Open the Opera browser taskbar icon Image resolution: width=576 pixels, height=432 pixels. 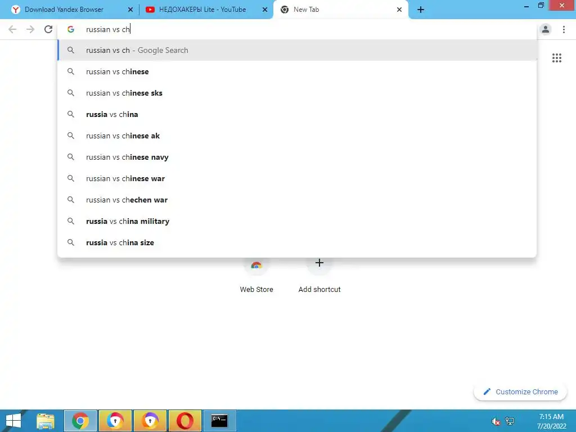click(x=184, y=421)
